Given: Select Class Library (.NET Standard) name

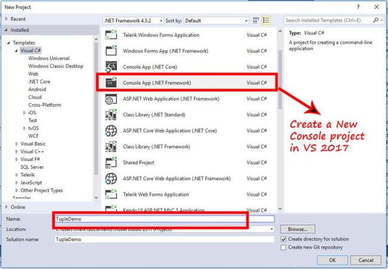Looking at the screenshot, I should pyautogui.click(x=154, y=115).
